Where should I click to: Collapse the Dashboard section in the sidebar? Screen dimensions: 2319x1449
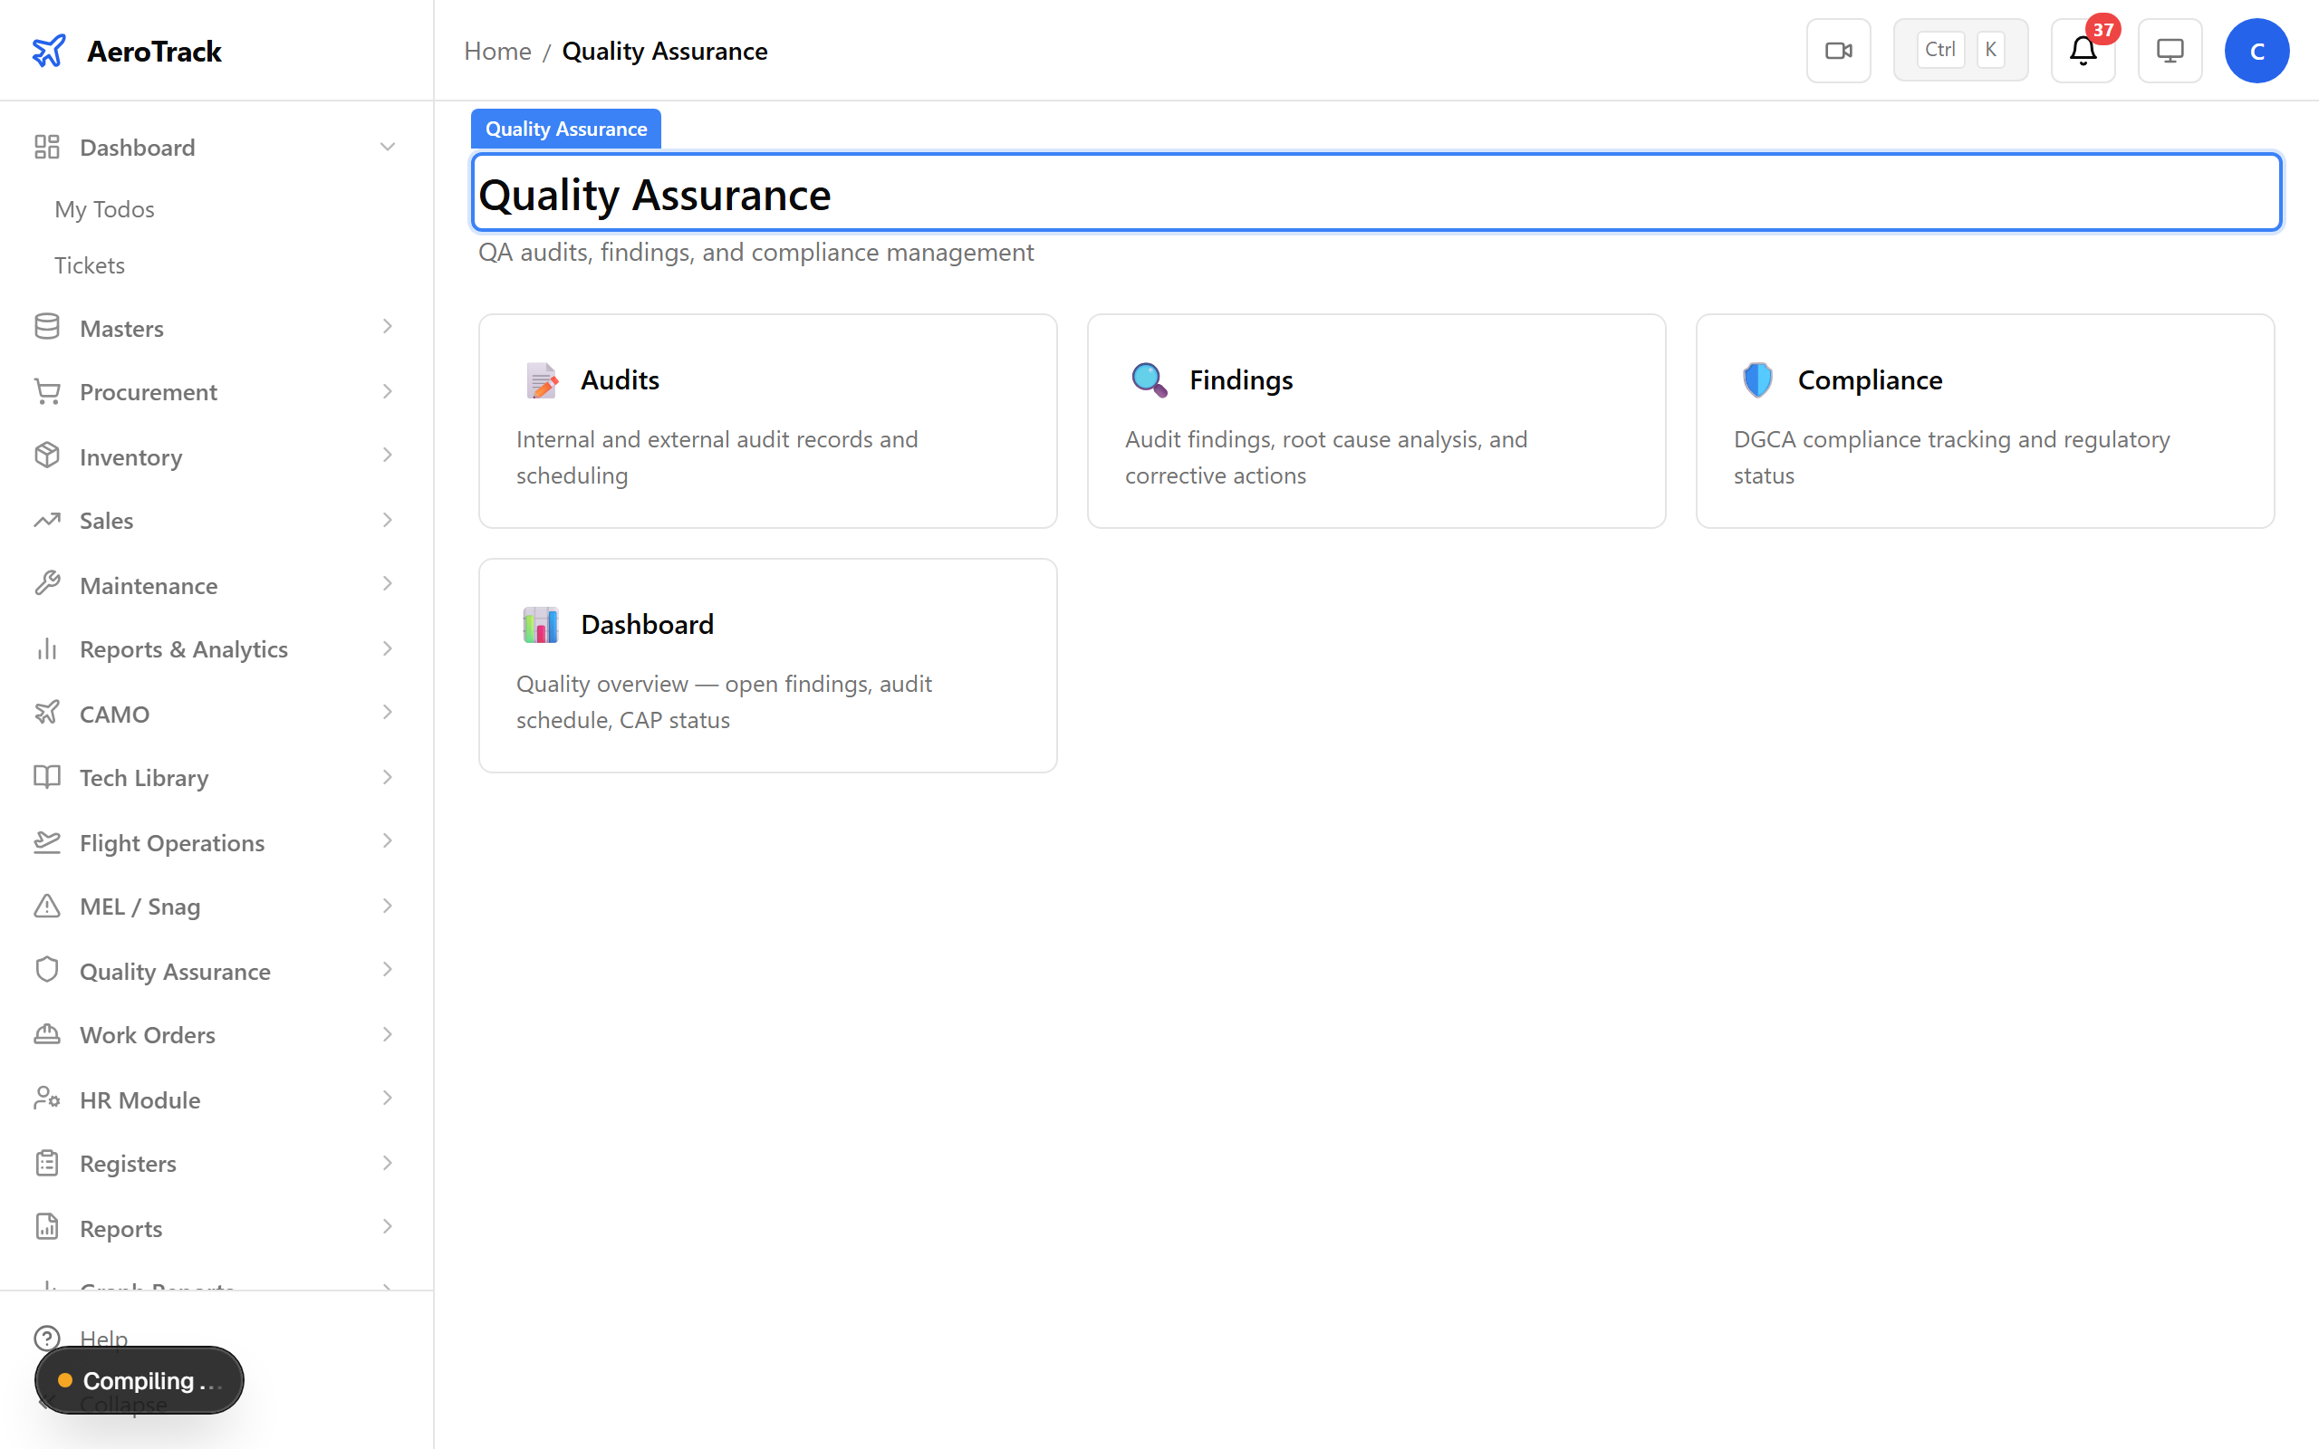(x=387, y=146)
